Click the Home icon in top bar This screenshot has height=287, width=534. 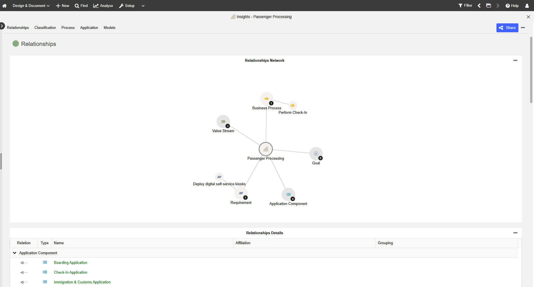tap(4, 6)
